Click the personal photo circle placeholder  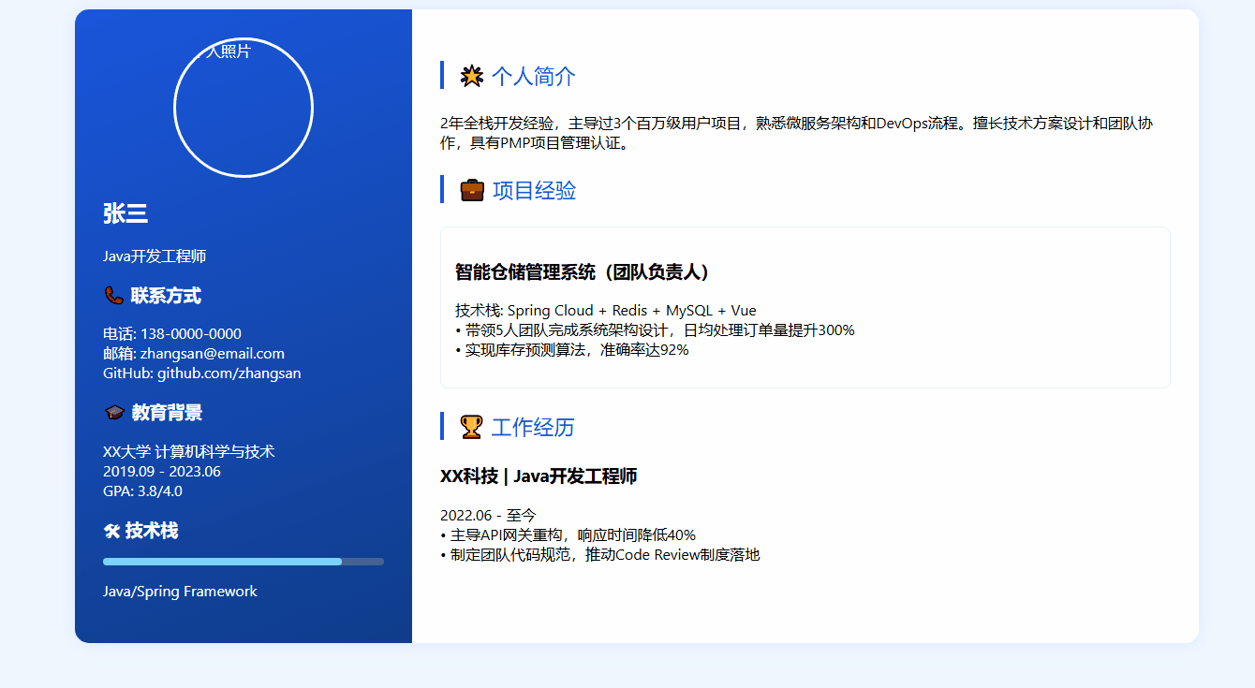point(244,108)
